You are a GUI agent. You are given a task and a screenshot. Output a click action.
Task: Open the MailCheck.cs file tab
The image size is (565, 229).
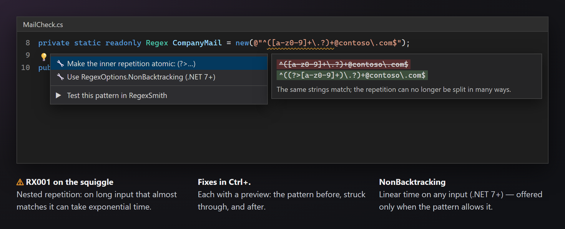43,25
